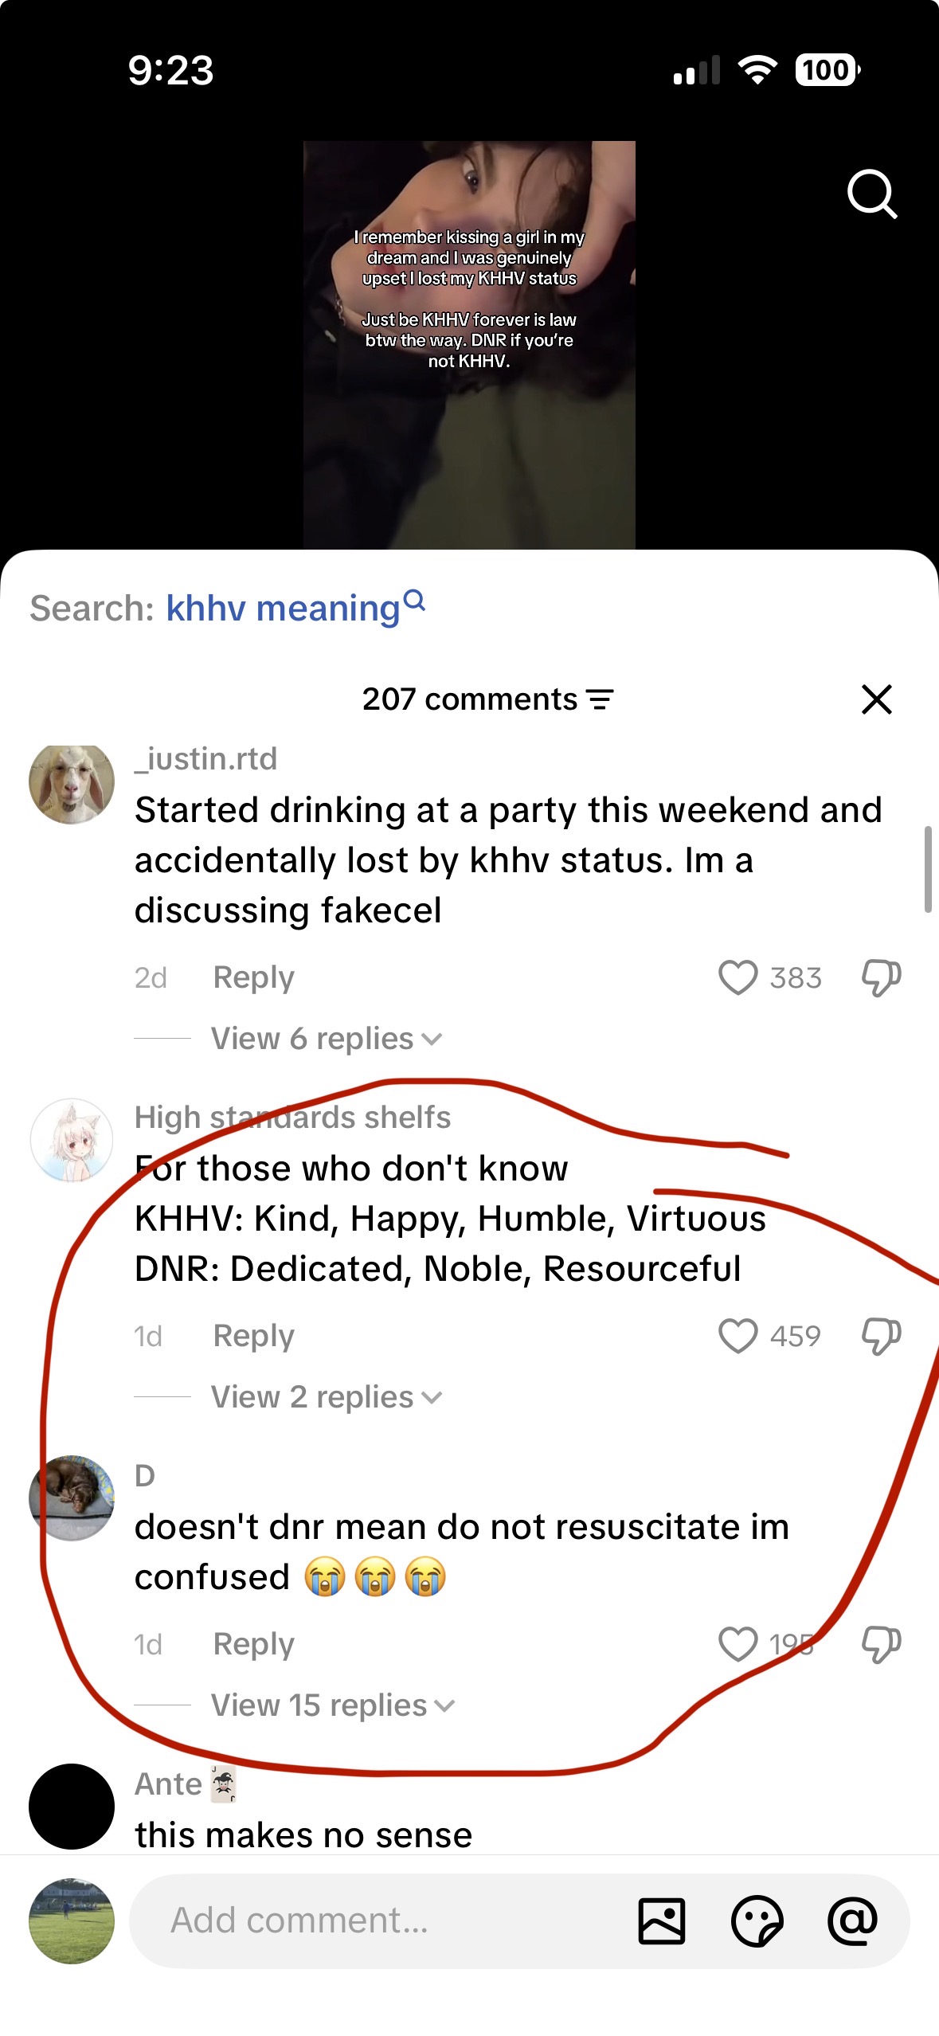This screenshot has height=2036, width=939.
Task: Like D's comment about do not resuscitate
Action: (738, 1644)
